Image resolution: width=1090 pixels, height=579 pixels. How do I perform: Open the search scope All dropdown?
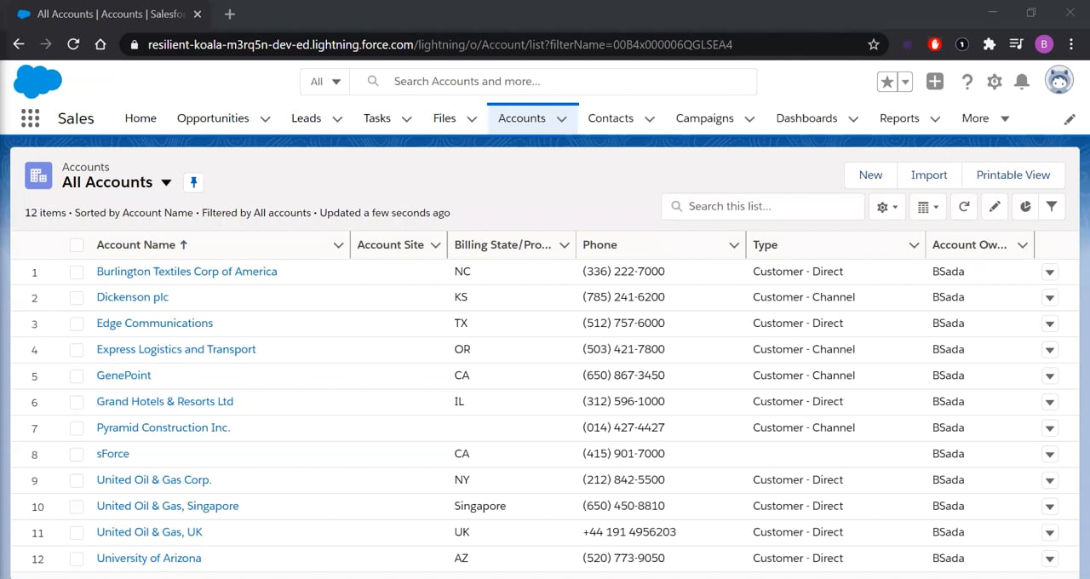324,82
